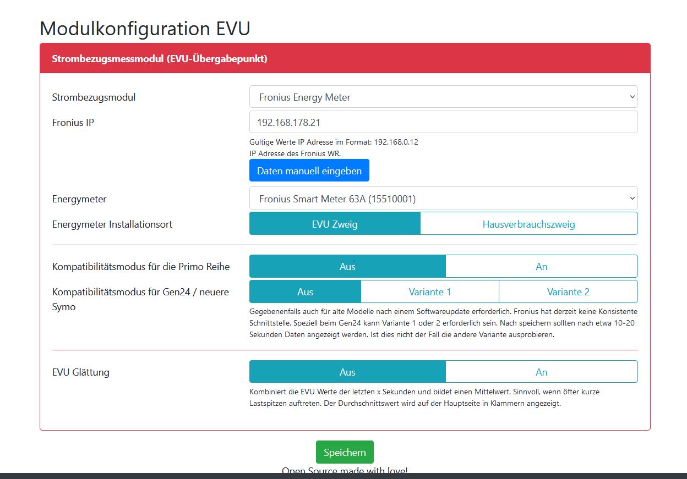This screenshot has height=479, width=687.
Task: Pick Variante 2 for Gen24 compatibility
Action: pos(568,292)
